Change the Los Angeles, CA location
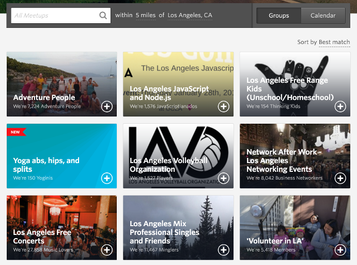The width and height of the screenshot is (357, 265). [x=190, y=16]
